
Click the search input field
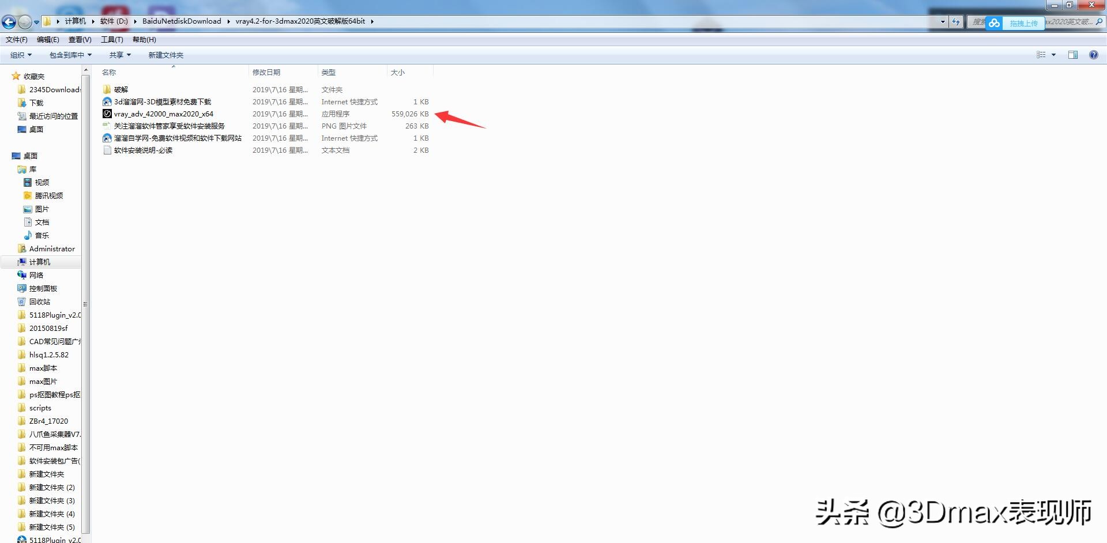(1036, 22)
